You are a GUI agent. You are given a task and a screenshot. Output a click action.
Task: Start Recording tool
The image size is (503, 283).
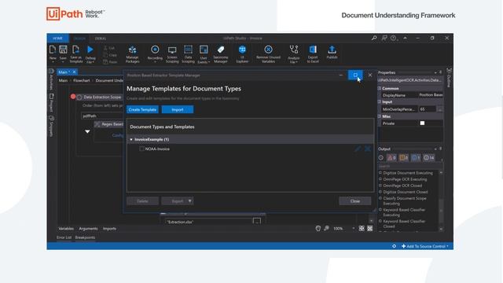pos(155,53)
